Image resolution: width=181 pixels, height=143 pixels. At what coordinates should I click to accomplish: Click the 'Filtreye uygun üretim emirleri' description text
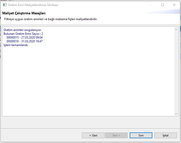tap(50, 19)
